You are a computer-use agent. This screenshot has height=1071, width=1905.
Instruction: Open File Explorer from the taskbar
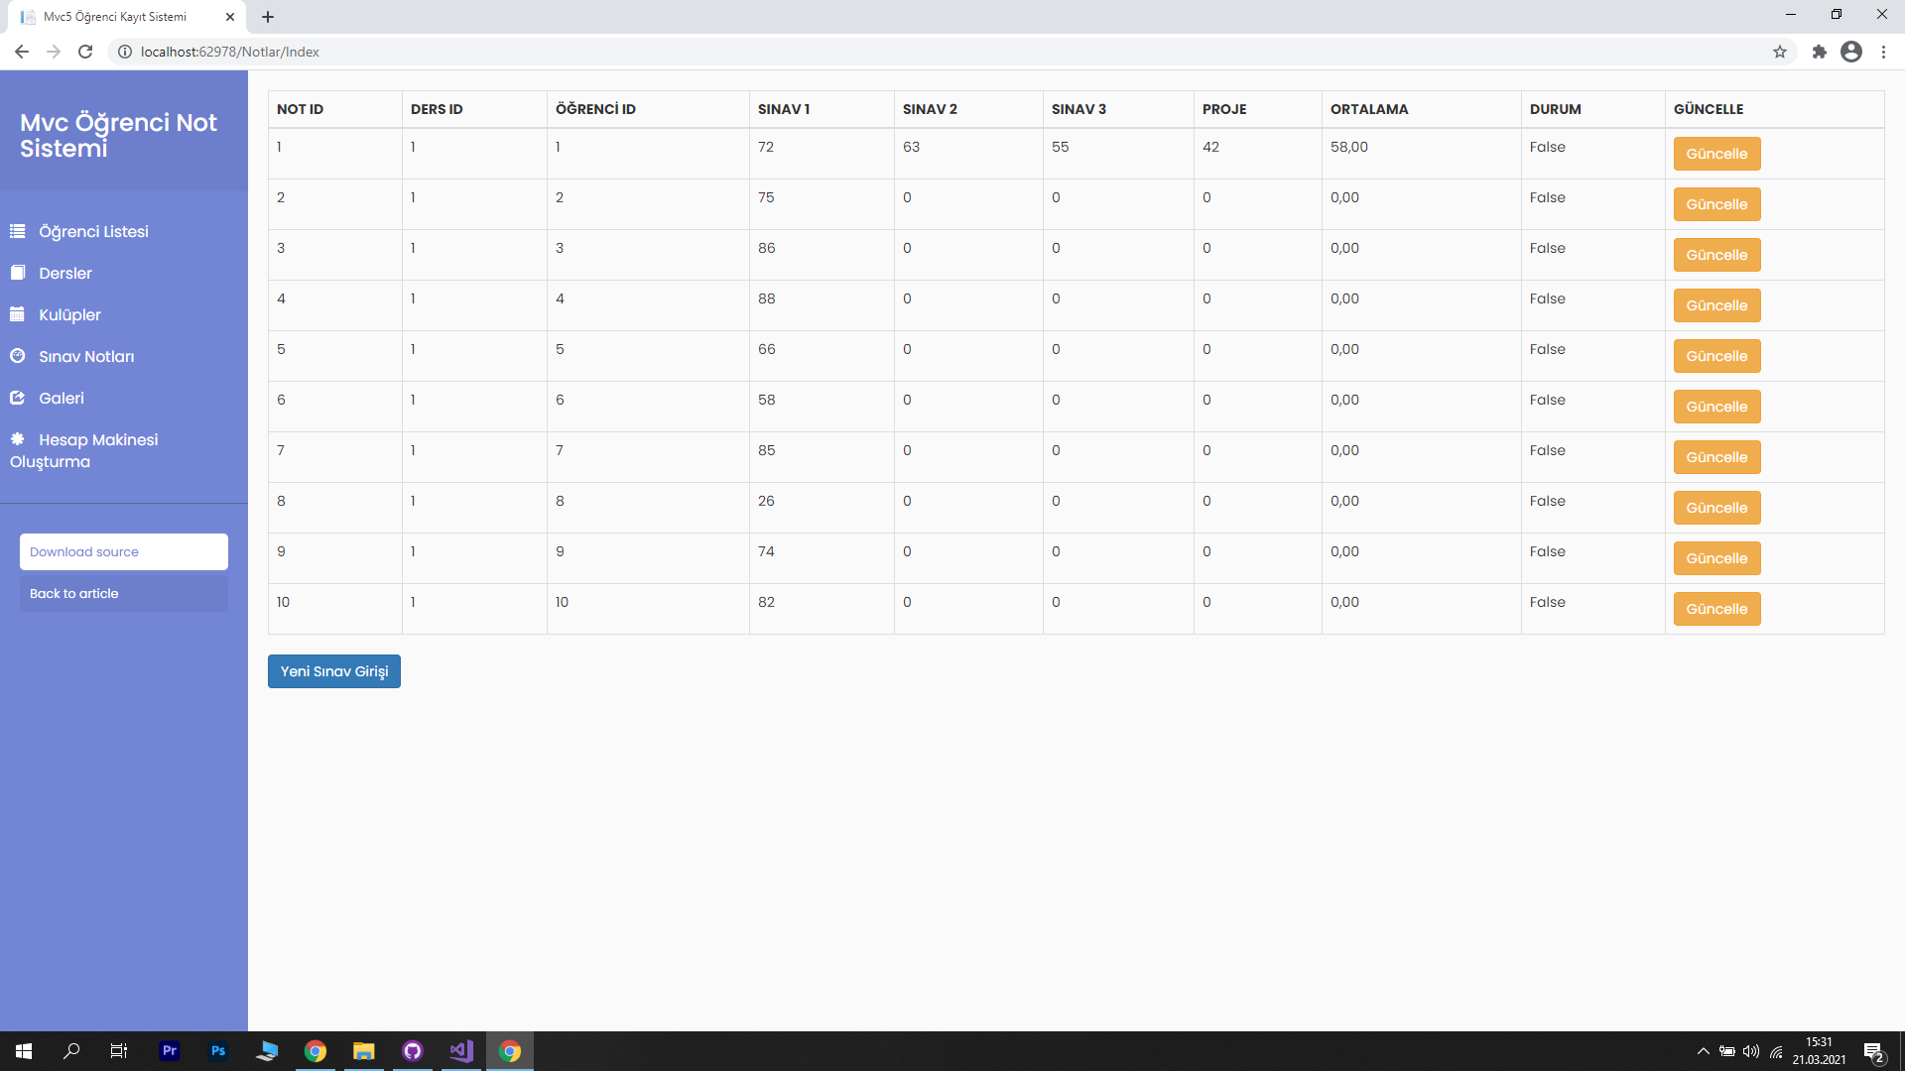click(x=364, y=1051)
